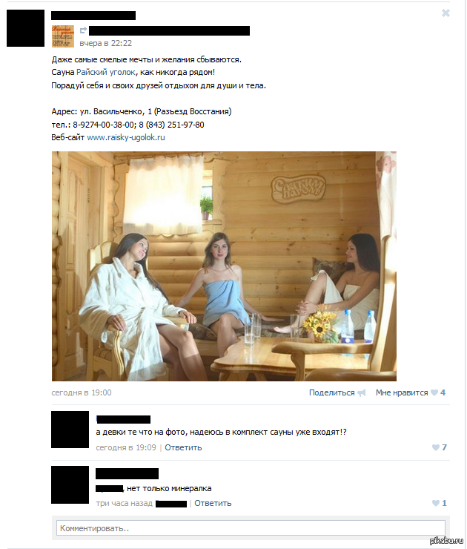Visit the www.raisky-ugolok.ru website link
This screenshot has width=467, height=549.
pyautogui.click(x=126, y=137)
